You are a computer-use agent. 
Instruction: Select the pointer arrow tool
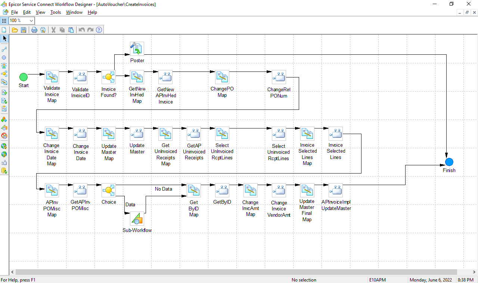point(4,38)
